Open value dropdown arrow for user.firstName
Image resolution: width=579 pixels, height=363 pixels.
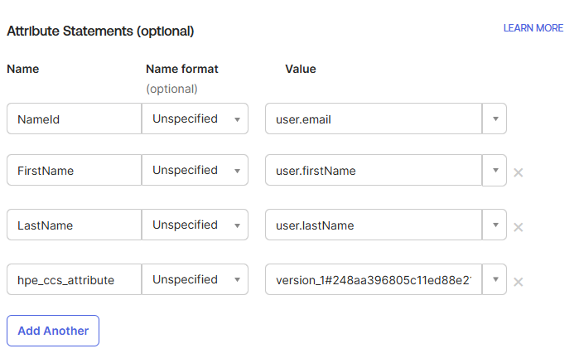[x=495, y=171]
